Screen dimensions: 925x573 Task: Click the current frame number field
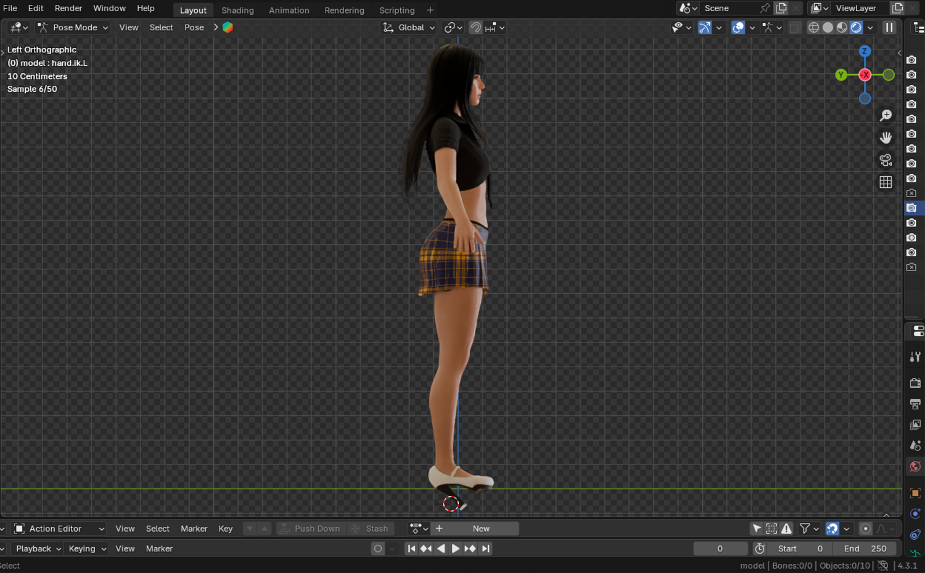[720, 548]
